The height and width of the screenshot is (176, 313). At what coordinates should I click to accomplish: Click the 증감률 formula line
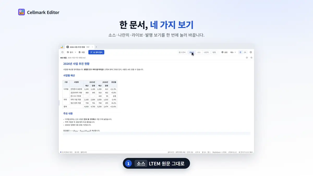tap(81, 131)
